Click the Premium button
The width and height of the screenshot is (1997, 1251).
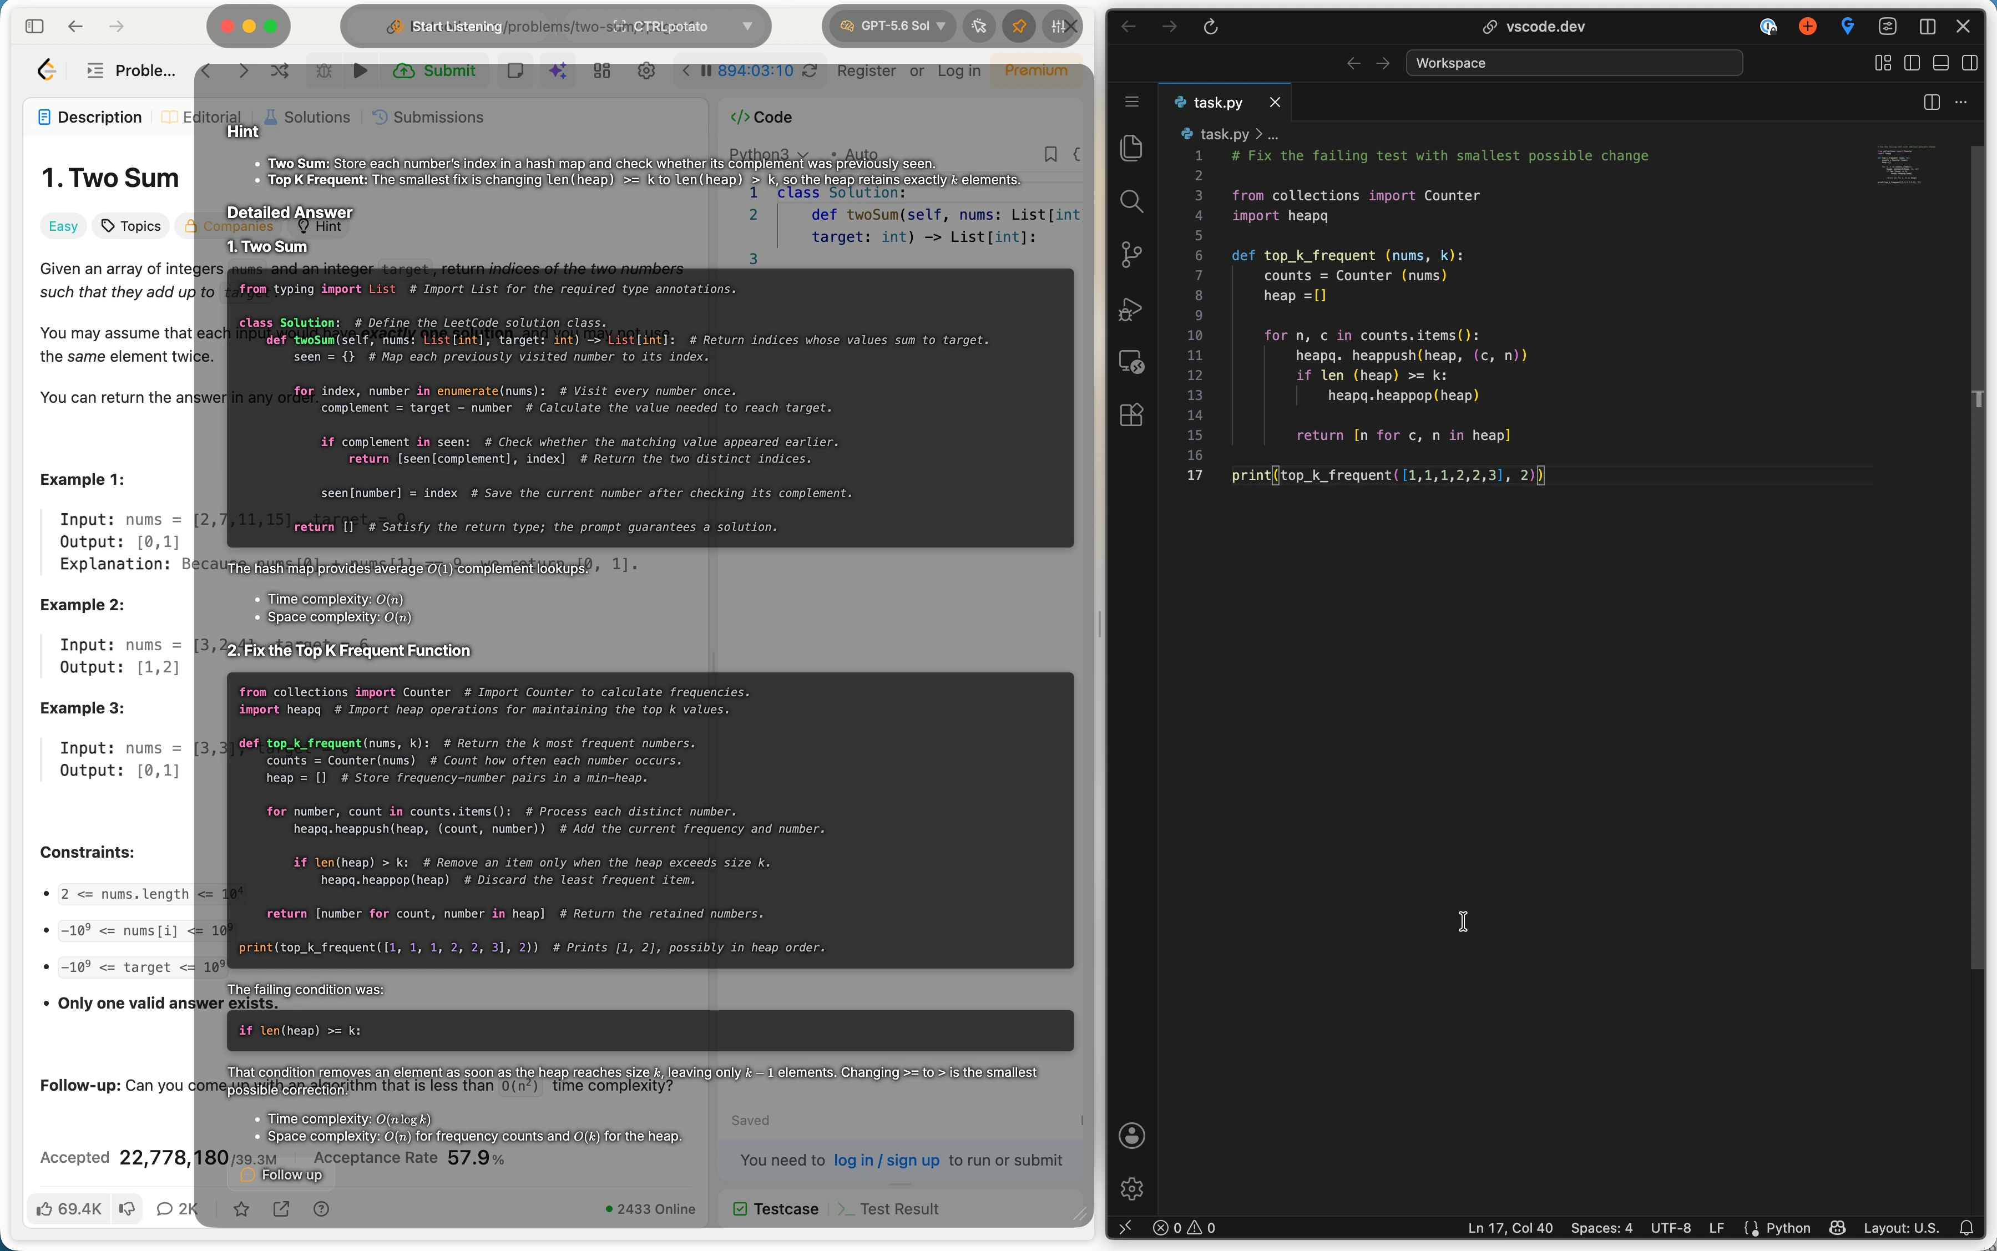(x=1036, y=70)
